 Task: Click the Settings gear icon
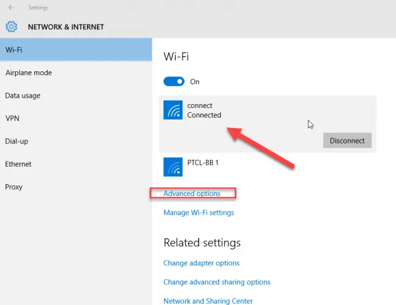click(x=12, y=27)
